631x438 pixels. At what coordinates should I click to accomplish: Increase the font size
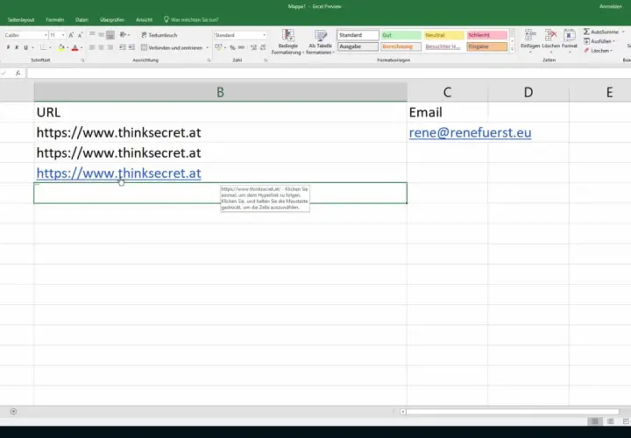pyautogui.click(x=71, y=35)
